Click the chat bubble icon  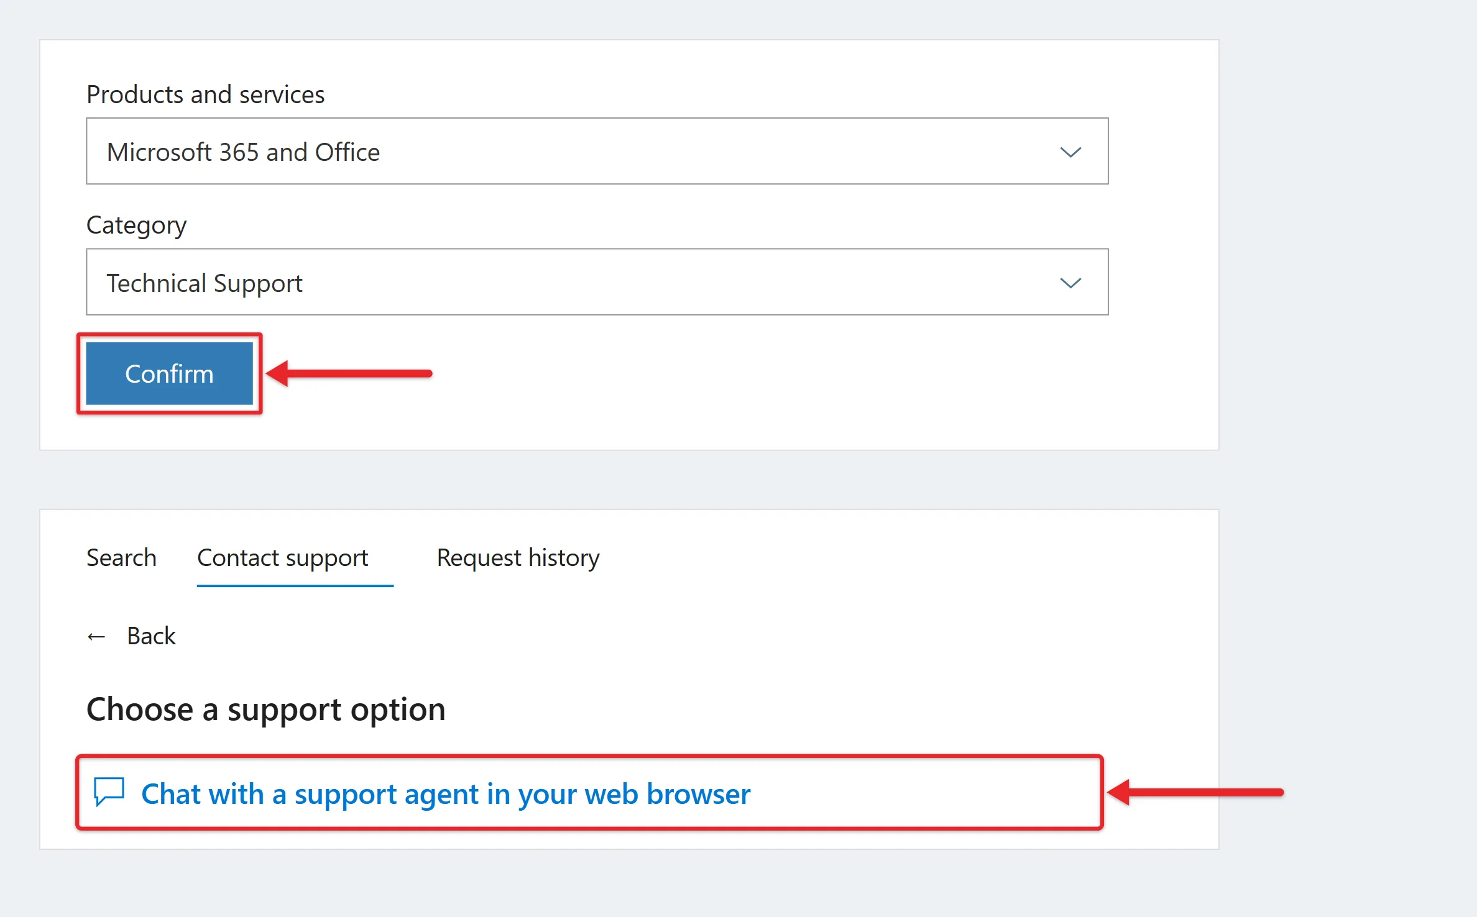pyautogui.click(x=109, y=792)
